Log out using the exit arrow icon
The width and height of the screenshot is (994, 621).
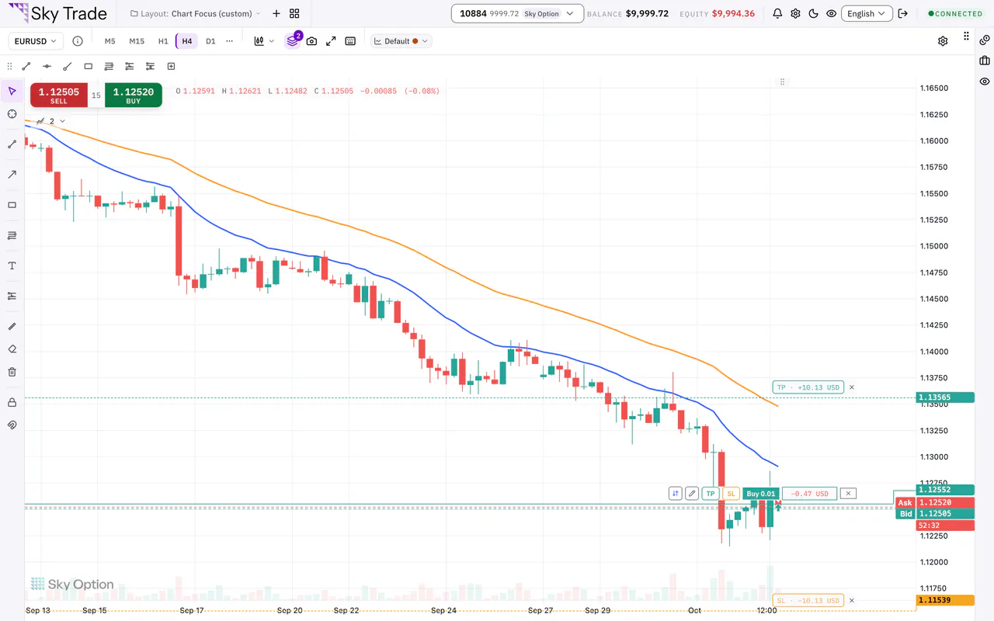[902, 13]
